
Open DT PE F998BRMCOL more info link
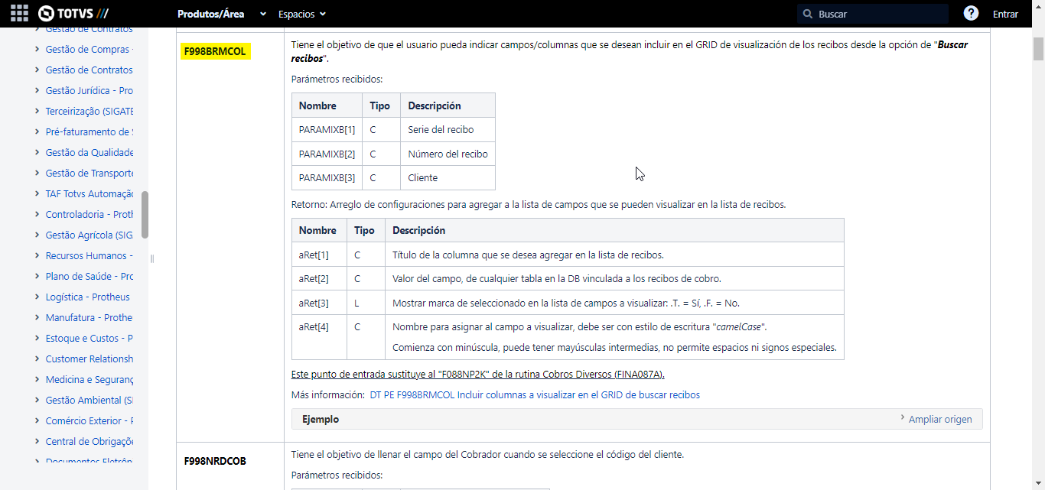click(535, 395)
